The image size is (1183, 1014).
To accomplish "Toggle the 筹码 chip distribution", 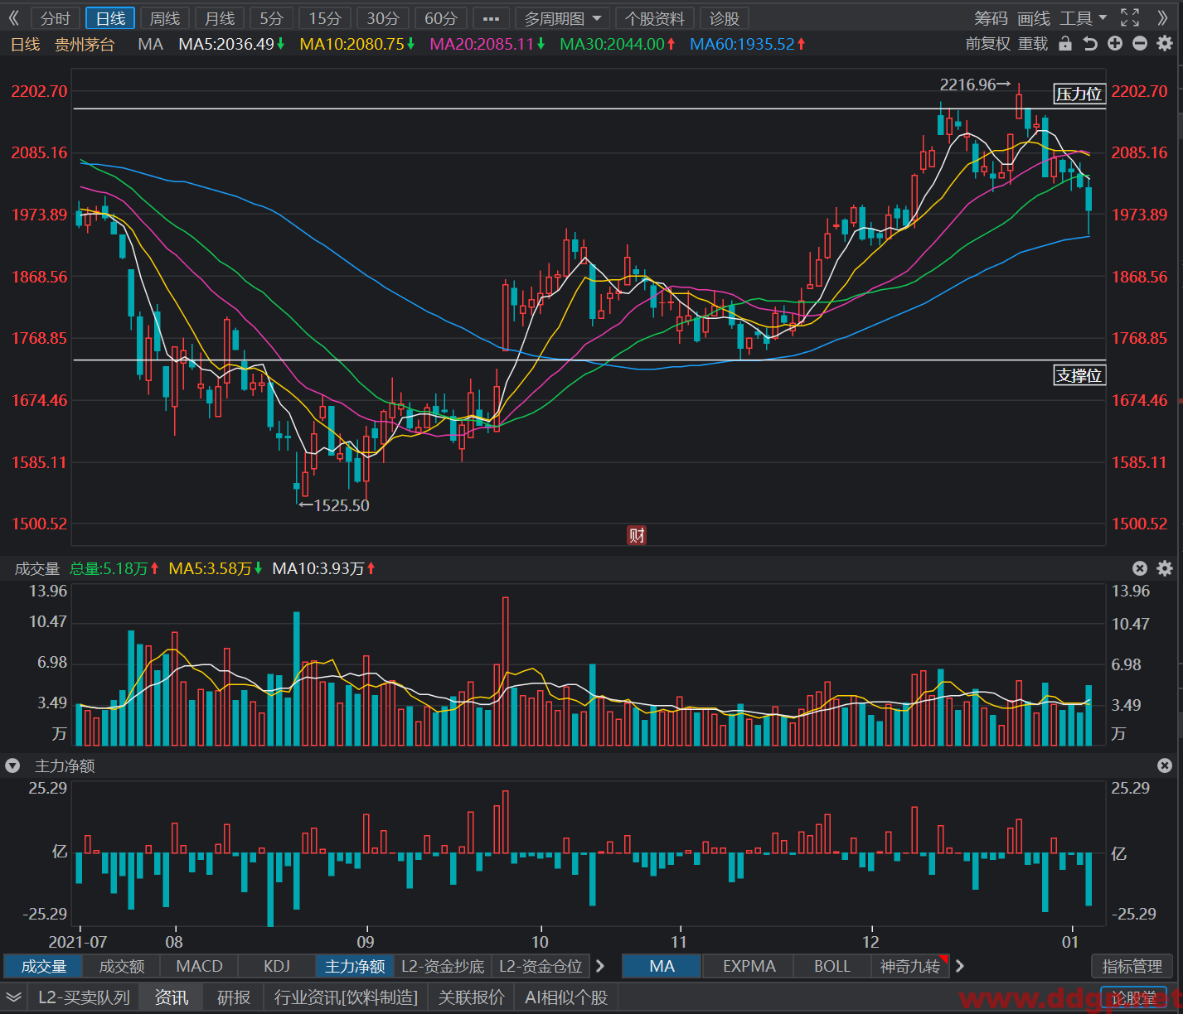I will point(991,18).
